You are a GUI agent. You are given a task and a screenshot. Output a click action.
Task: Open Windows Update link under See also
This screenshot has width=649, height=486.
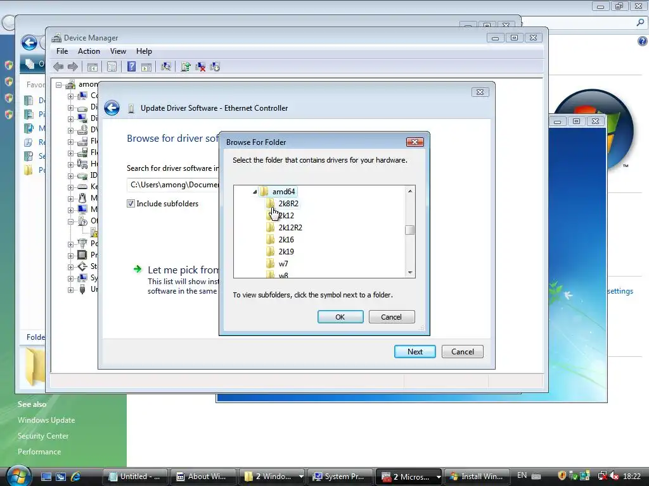[46, 420]
